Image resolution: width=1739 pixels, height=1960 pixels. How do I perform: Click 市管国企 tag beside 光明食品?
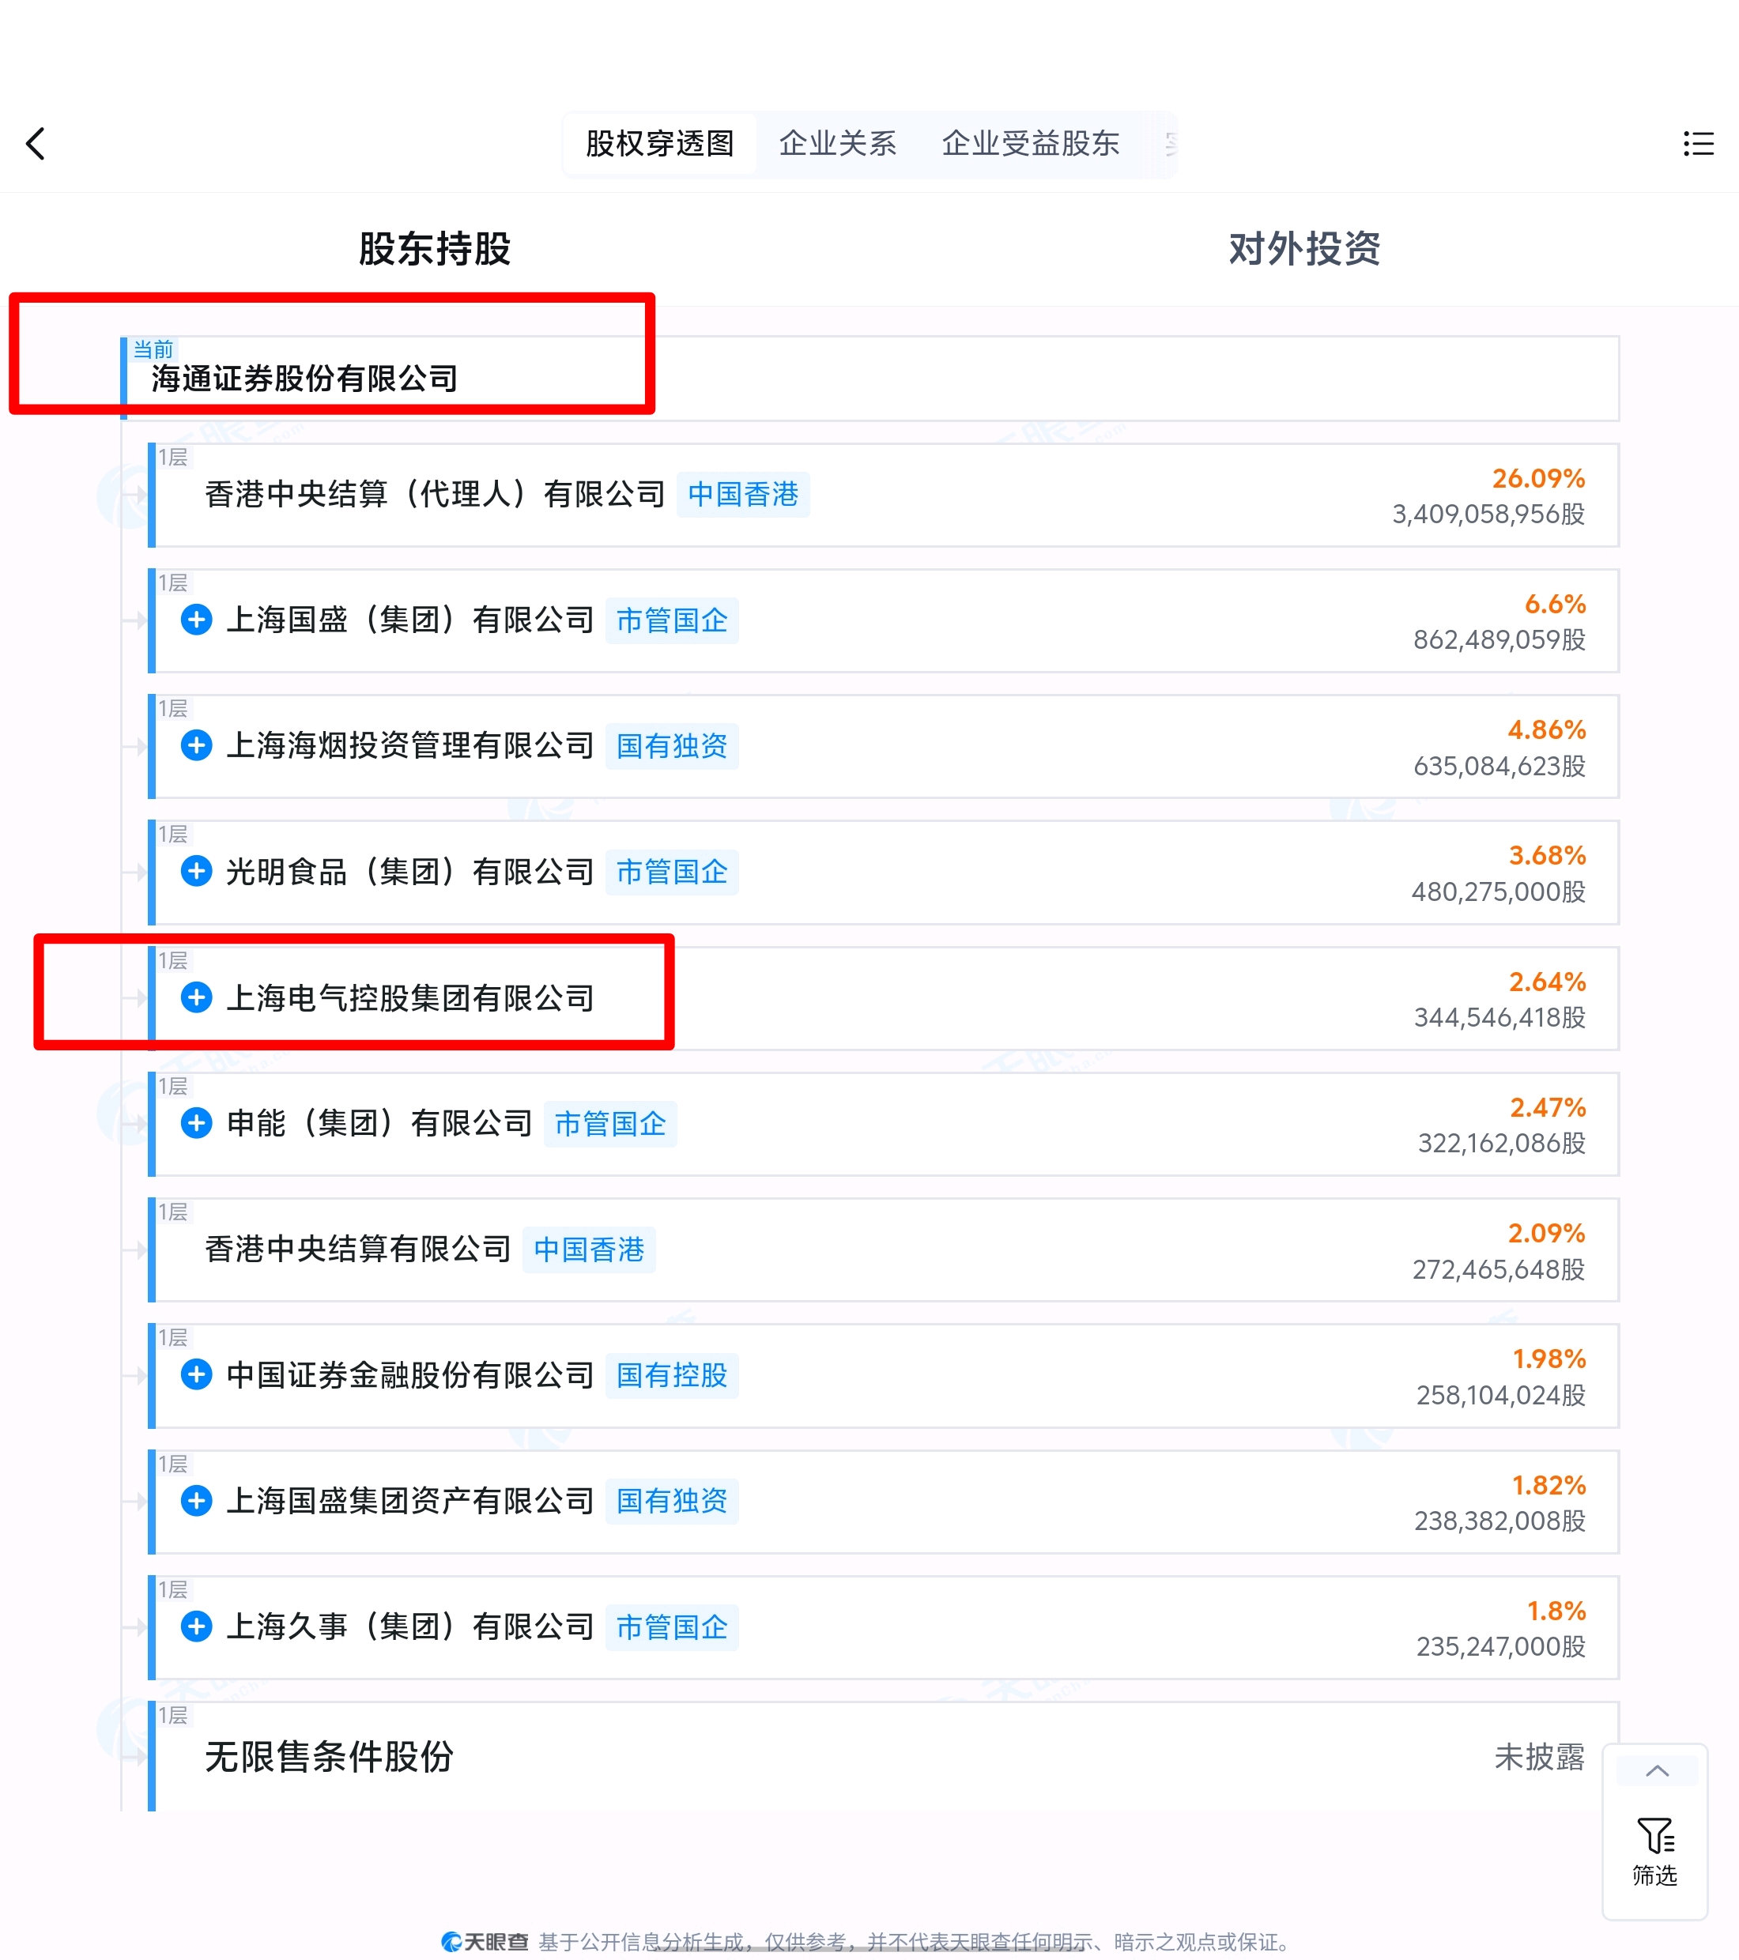(671, 872)
